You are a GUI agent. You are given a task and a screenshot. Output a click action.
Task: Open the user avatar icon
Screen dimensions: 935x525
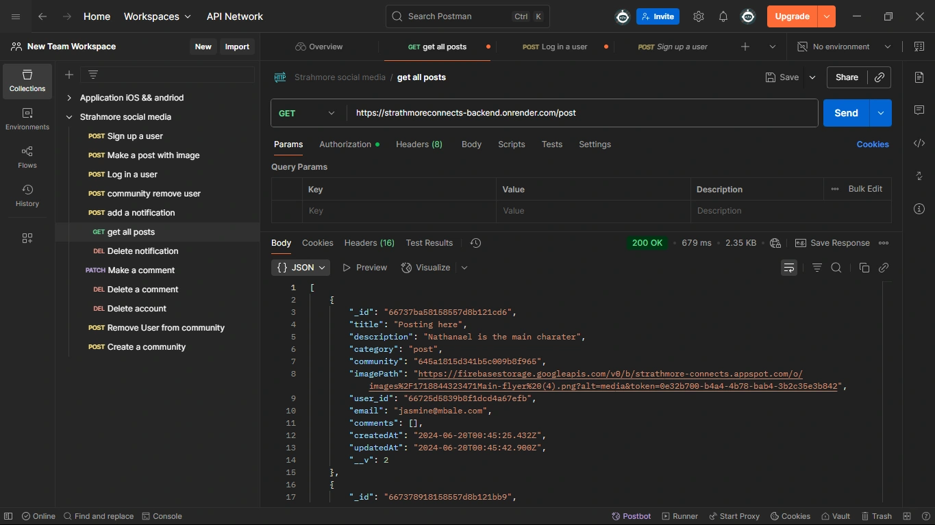(x=748, y=16)
